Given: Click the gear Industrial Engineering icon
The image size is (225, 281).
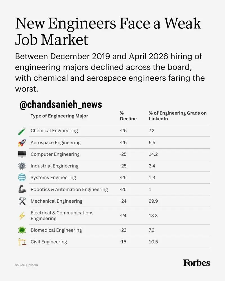Looking at the screenshot, I should pos(22,166).
